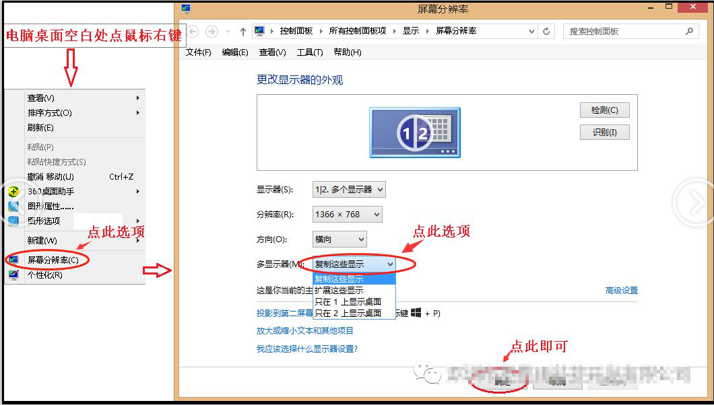
Task: Click the 投影到第二屏幕 link
Action: (x=285, y=314)
